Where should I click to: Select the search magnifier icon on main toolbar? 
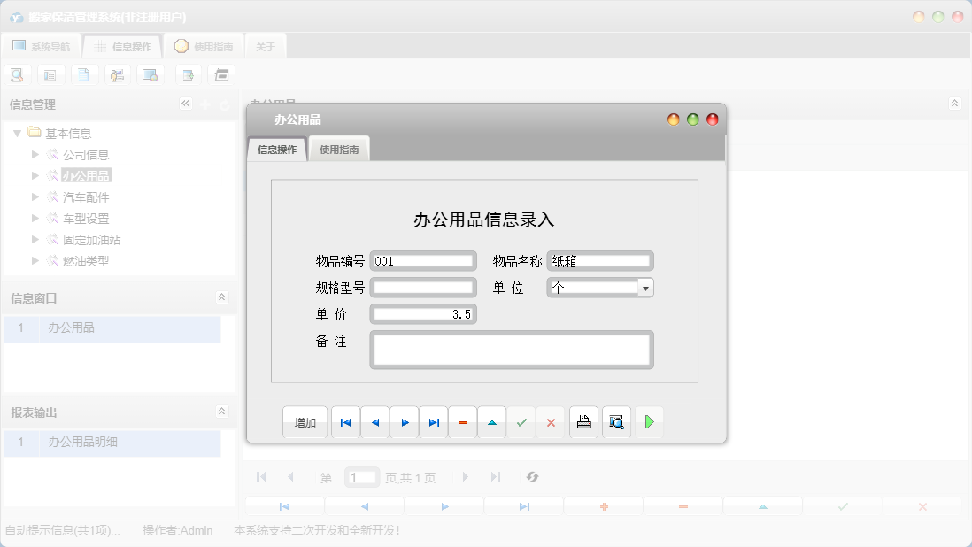[x=18, y=74]
